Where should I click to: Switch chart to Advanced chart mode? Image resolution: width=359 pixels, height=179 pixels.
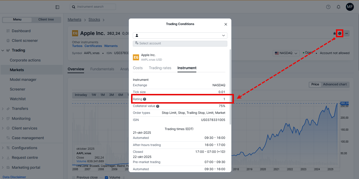point(335,85)
